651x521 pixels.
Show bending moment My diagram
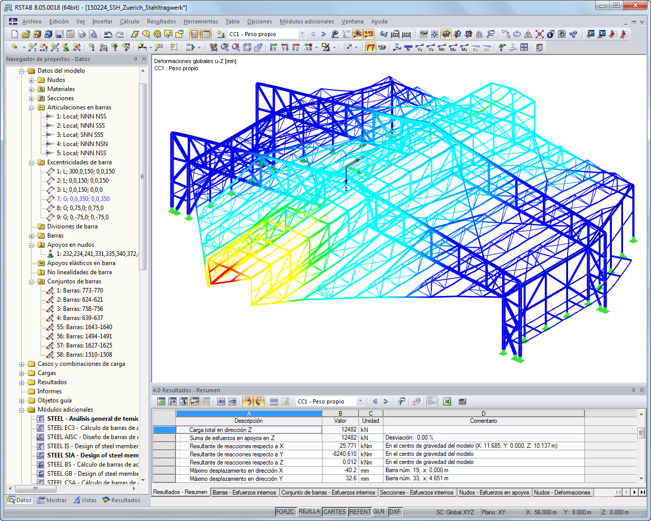(453, 47)
